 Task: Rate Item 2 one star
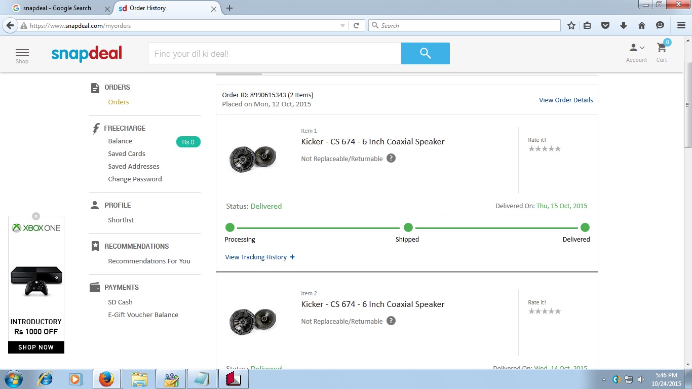(x=531, y=312)
